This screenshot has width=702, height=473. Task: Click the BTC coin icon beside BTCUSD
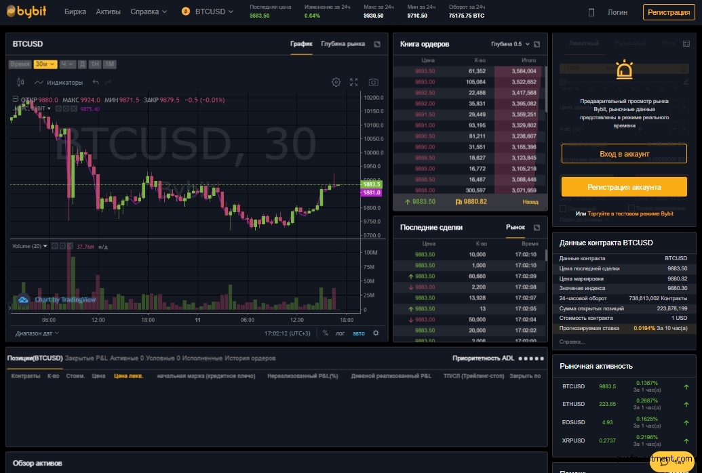(186, 12)
